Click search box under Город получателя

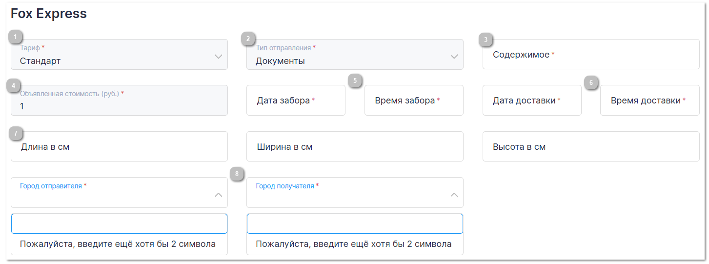click(x=355, y=224)
